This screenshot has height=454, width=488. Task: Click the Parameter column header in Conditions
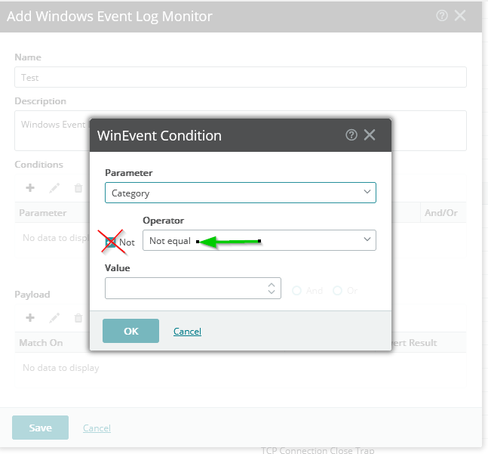[x=43, y=213]
